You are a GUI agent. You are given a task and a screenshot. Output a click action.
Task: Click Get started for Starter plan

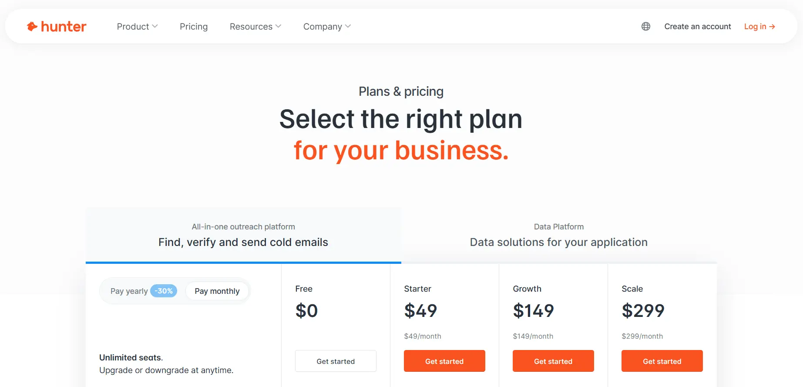click(x=444, y=361)
